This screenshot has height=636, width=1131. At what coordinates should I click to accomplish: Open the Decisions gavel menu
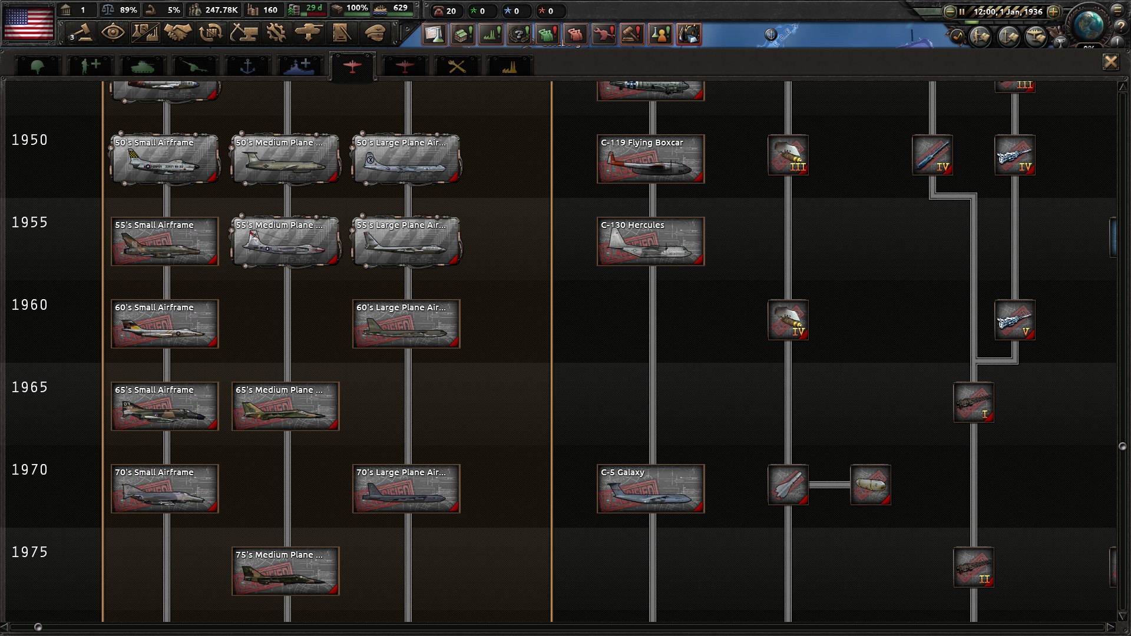point(81,32)
